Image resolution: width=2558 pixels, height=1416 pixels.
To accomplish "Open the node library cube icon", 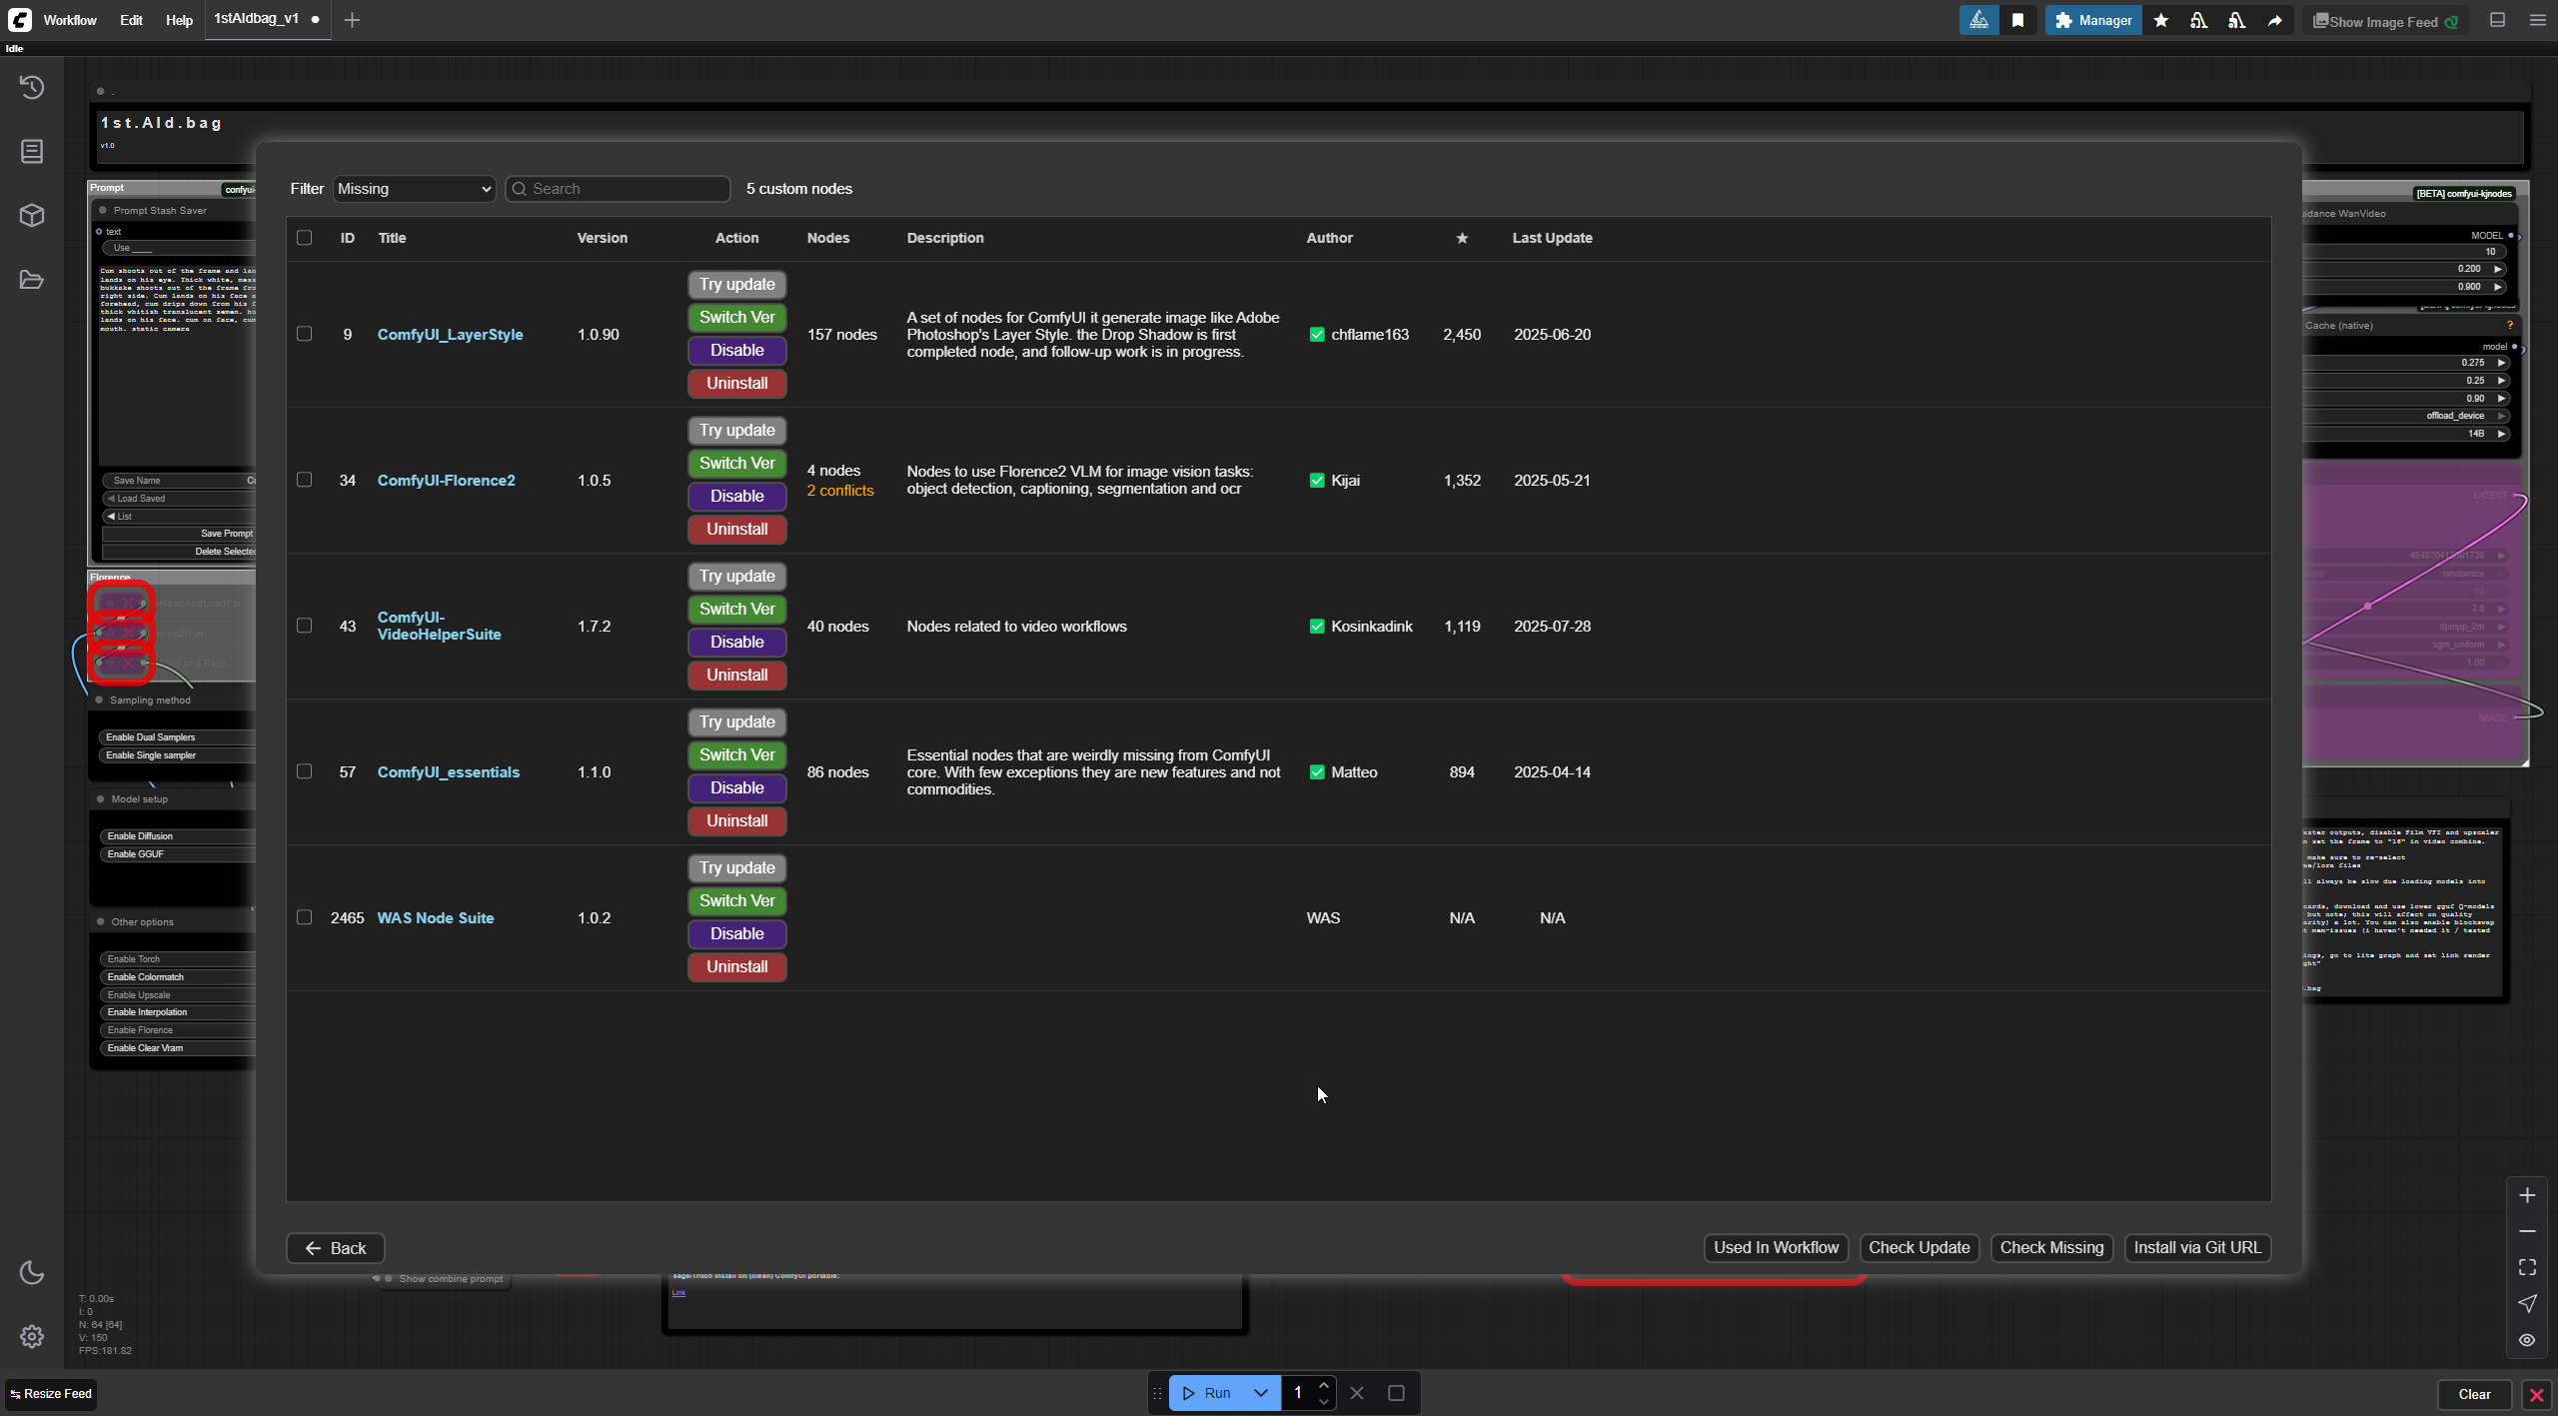I will [x=32, y=216].
